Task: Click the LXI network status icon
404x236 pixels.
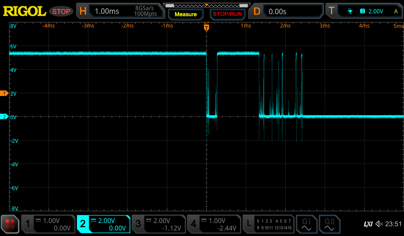Action: [368, 224]
